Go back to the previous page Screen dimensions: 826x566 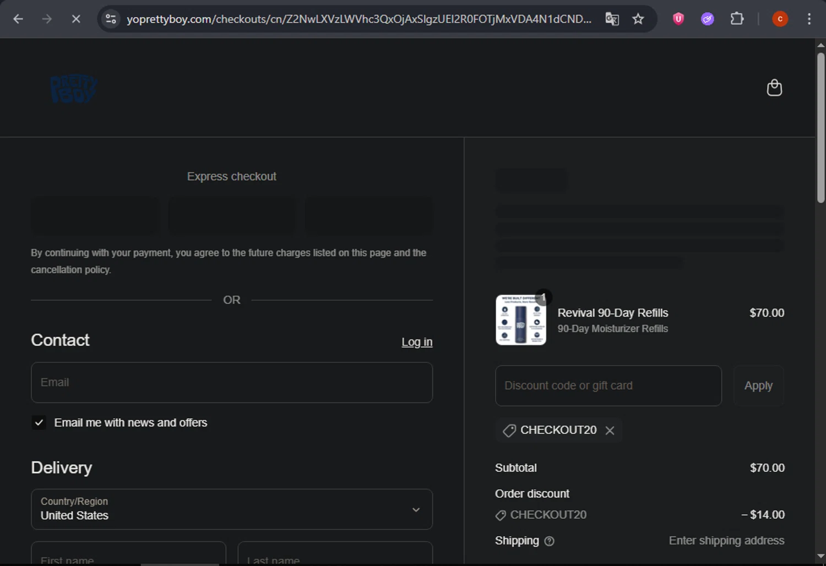(18, 19)
